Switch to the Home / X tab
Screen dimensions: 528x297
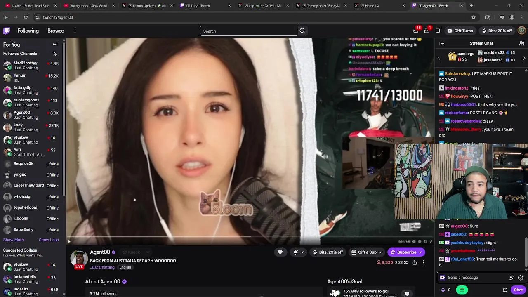pyautogui.click(x=379, y=6)
